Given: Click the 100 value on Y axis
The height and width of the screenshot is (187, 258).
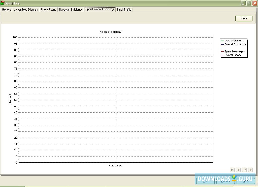Looking at the screenshot, I should point(15,37).
